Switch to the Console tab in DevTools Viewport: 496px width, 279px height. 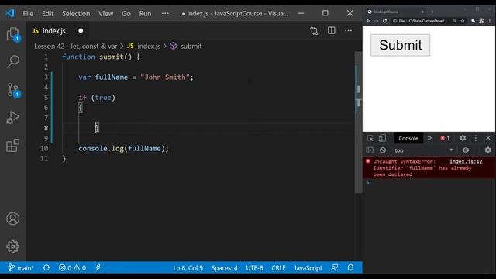408,138
